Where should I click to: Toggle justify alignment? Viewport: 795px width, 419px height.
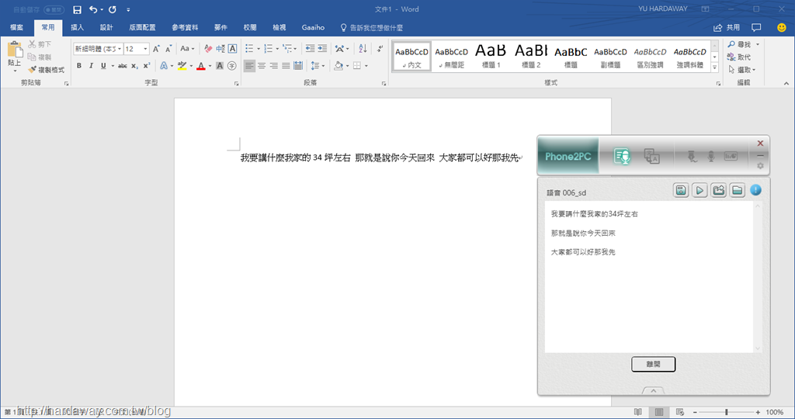point(286,66)
